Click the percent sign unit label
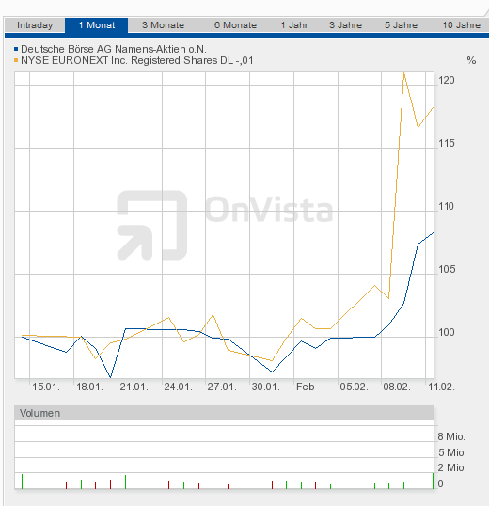The width and height of the screenshot is (489, 506). click(x=471, y=60)
